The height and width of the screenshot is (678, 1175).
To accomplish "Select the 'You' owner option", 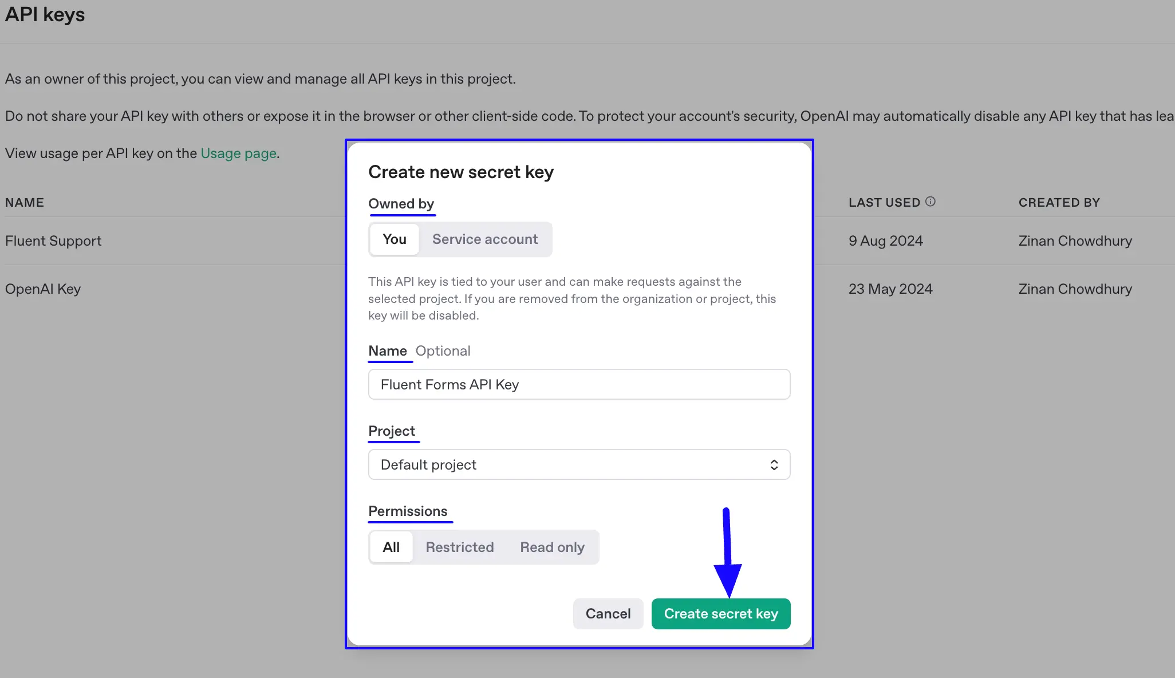I will click(x=395, y=239).
